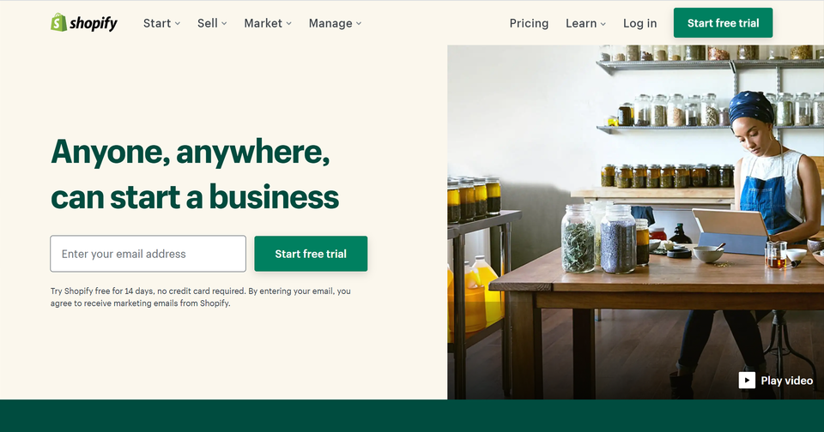Click the green Shopify bag logo icon
This screenshot has height=432, width=824.
pos(58,22)
